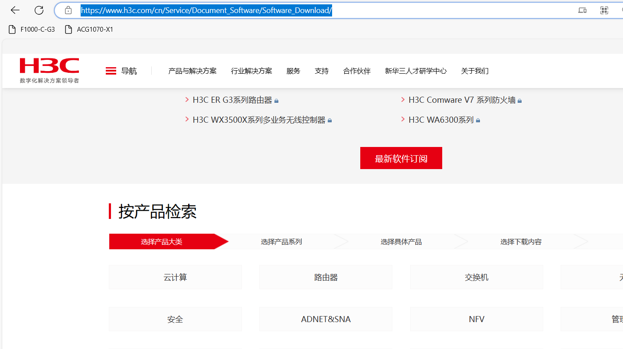Open the 行业解决方案 menu
The image size is (623, 349).
[x=251, y=71]
